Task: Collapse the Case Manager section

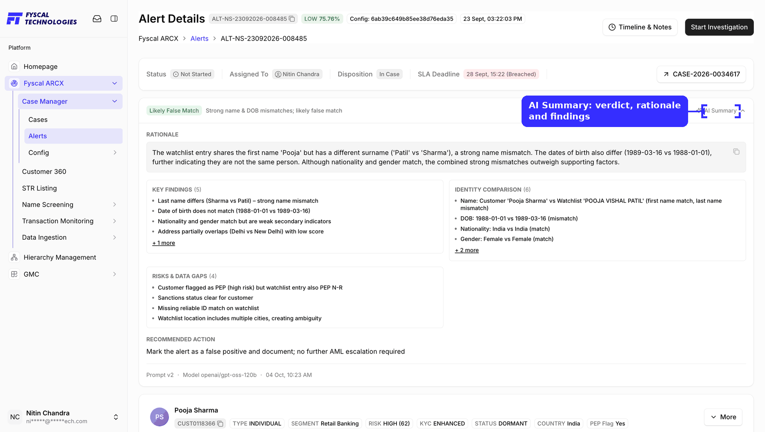Action: 115,102
